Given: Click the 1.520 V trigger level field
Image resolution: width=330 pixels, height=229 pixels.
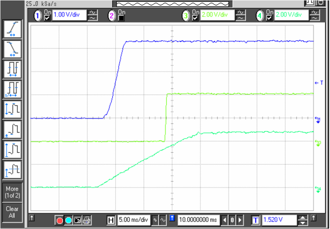Looking at the screenshot, I should point(279,220).
